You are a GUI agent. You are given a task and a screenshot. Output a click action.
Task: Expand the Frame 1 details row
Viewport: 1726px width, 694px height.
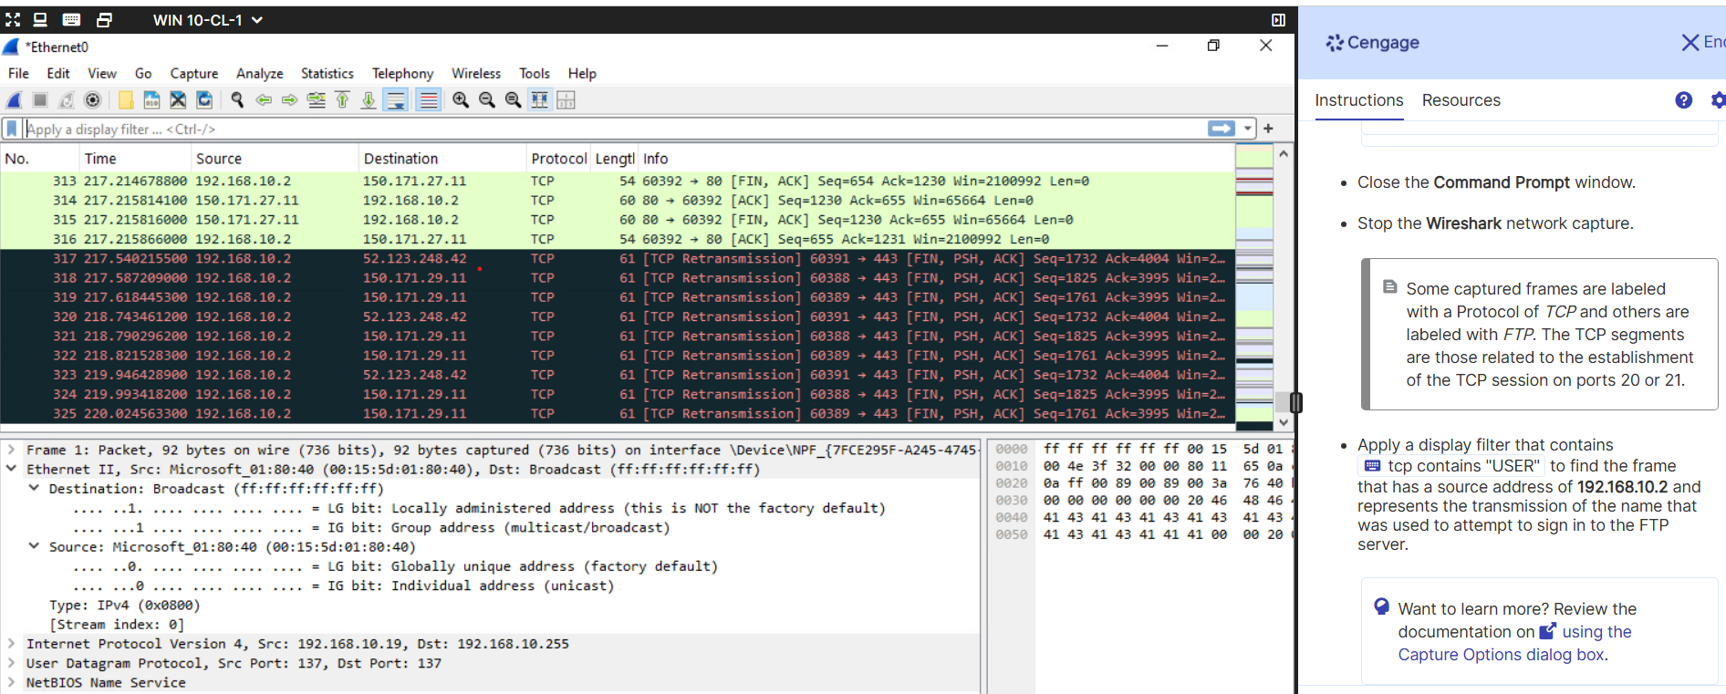point(11,450)
